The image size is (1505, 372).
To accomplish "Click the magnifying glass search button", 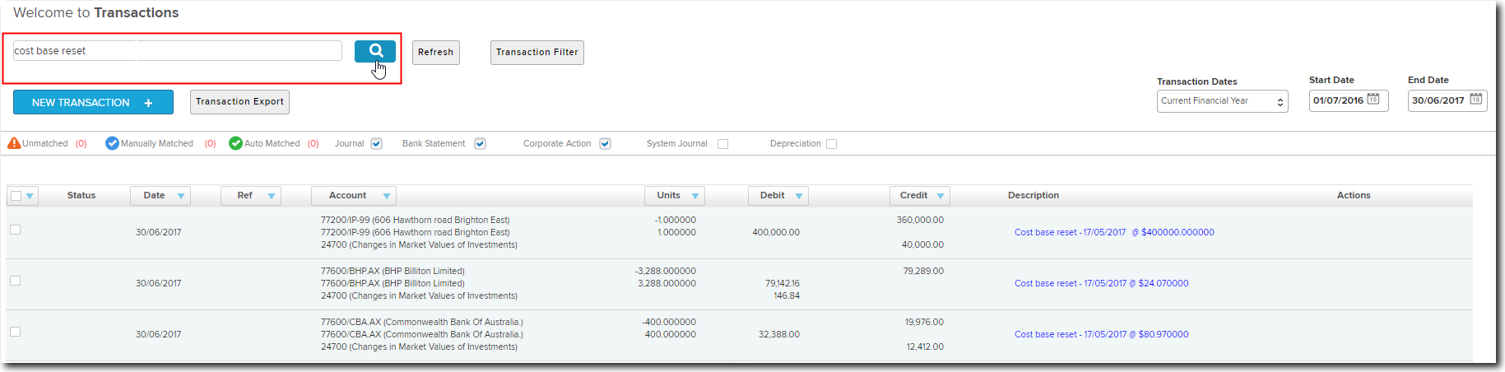I will [x=374, y=51].
